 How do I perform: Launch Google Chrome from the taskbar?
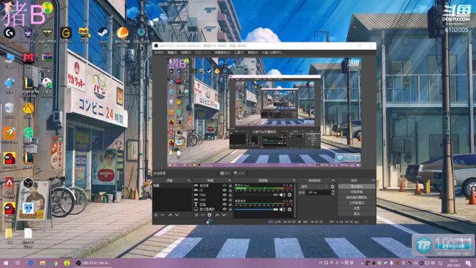(x=55, y=263)
